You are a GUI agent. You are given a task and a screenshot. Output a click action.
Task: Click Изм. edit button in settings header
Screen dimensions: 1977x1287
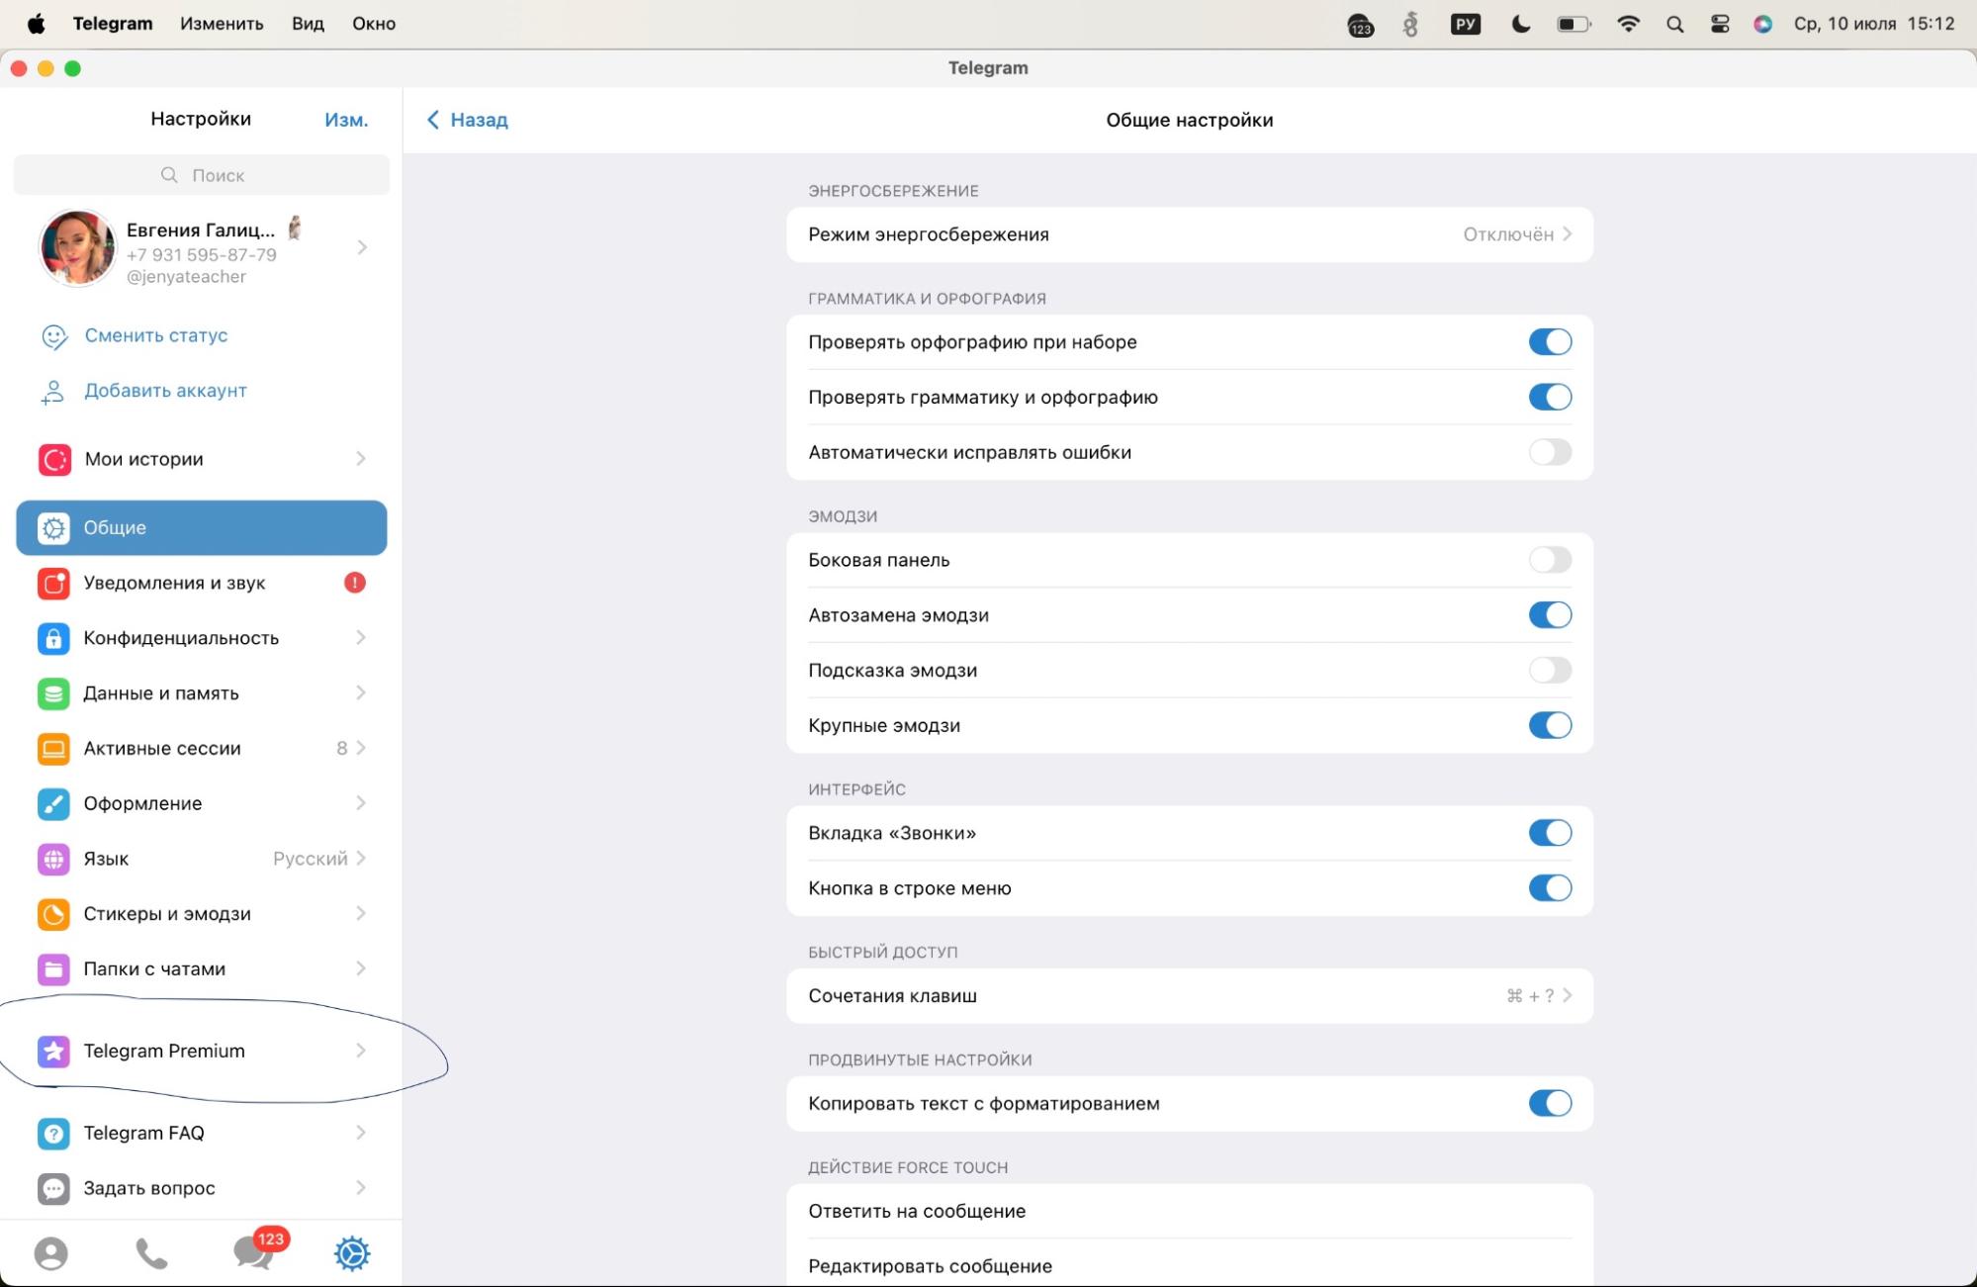click(346, 120)
